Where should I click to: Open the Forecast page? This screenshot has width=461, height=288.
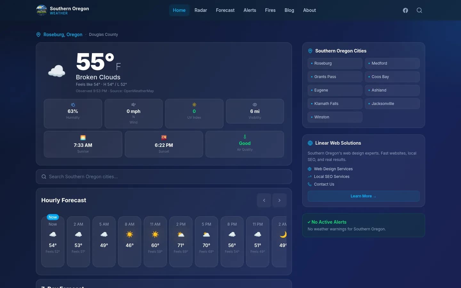[225, 10]
